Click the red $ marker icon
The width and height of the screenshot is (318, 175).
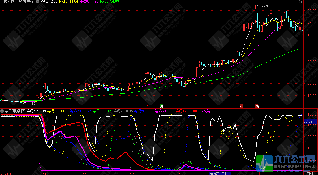(148, 106)
